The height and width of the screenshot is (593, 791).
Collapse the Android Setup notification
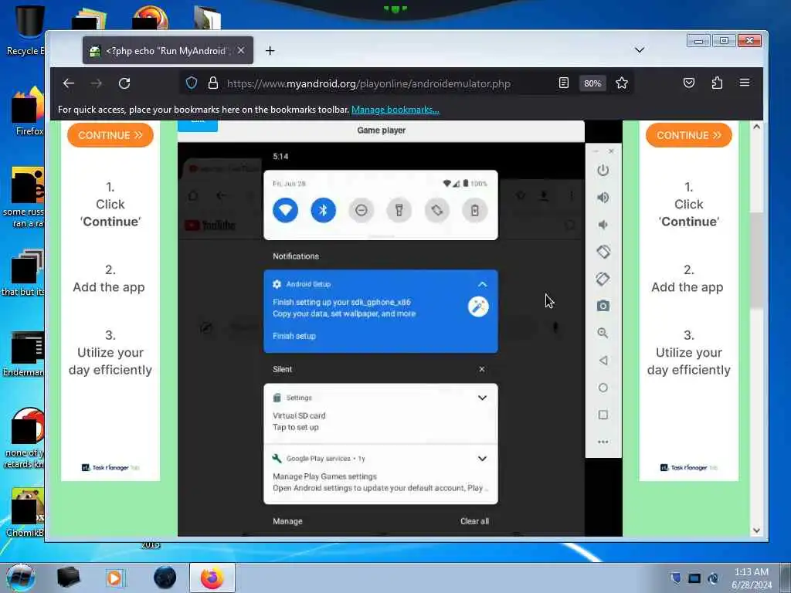click(482, 284)
